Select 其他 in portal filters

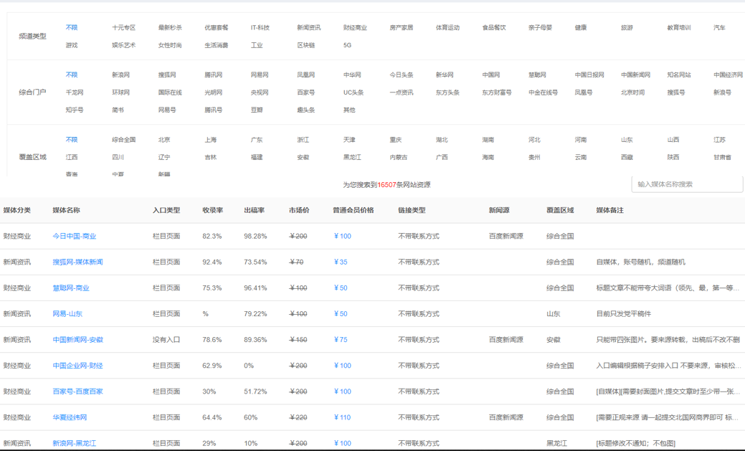pyautogui.click(x=349, y=110)
